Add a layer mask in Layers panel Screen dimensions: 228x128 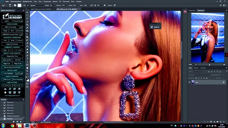coord(211,122)
